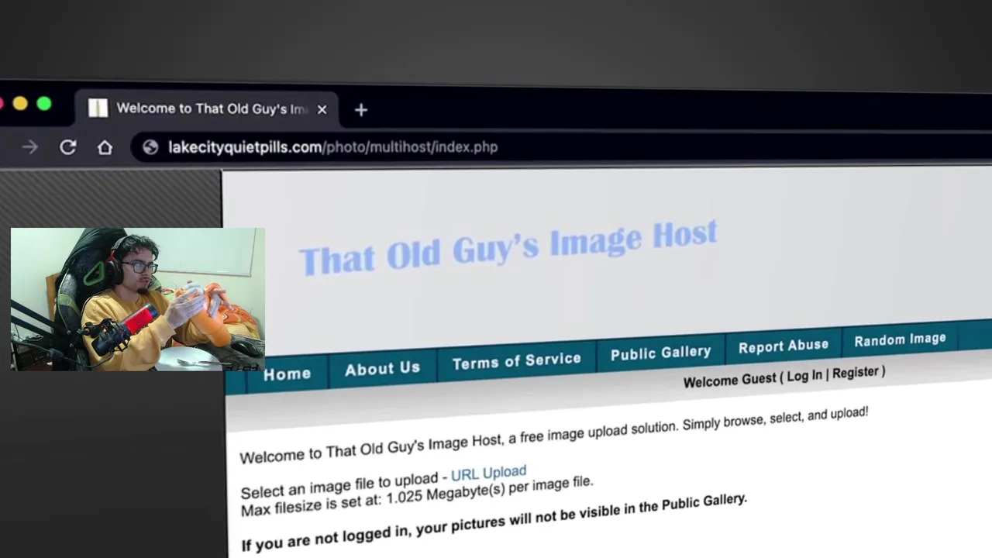The height and width of the screenshot is (558, 992).
Task: Select the Welcome to That Old Guy's tab
Action: 208,108
